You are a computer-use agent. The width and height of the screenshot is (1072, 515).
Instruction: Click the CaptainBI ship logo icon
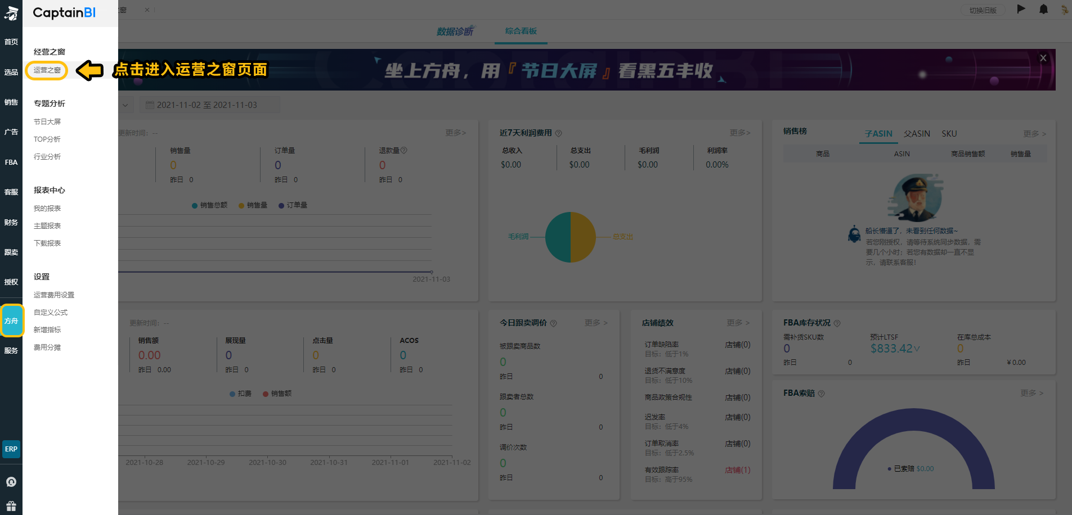11,12
